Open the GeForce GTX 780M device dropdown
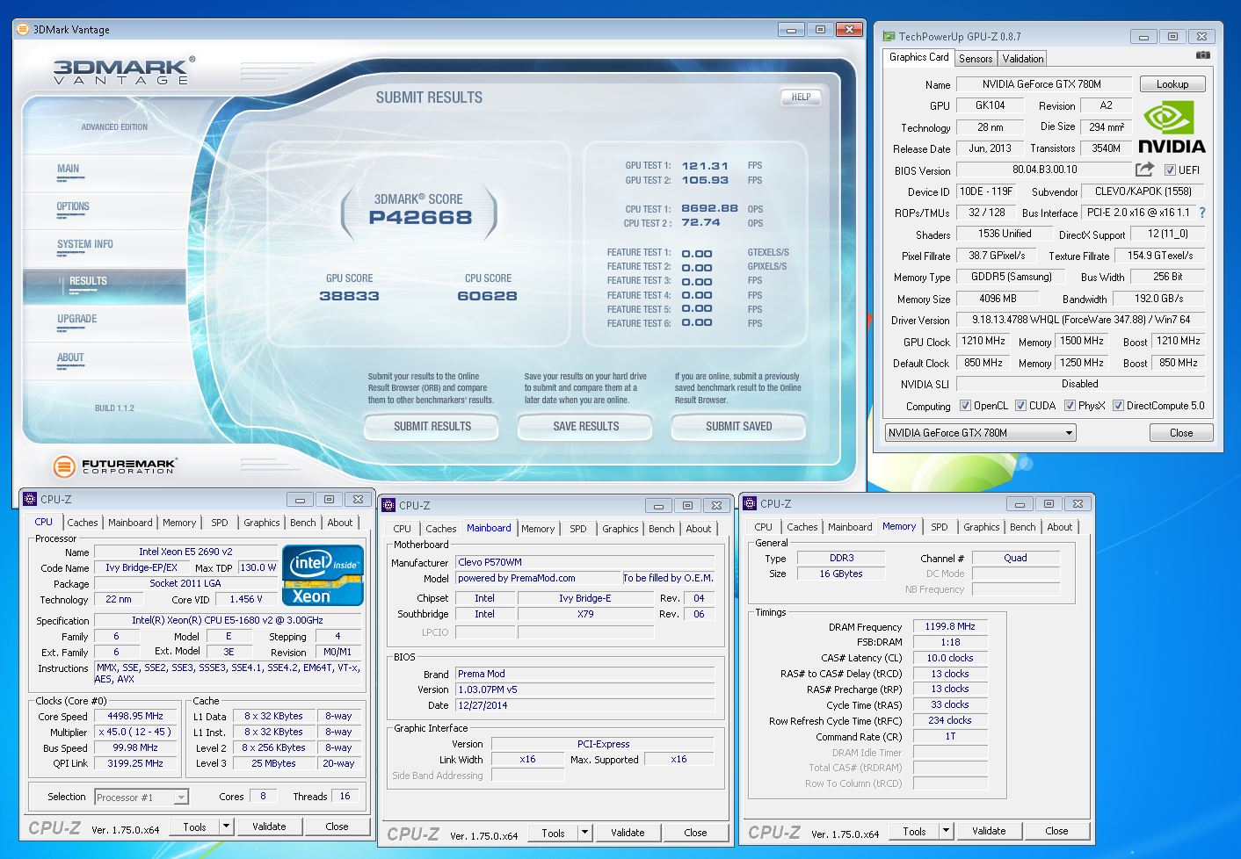This screenshot has width=1241, height=859. pos(980,433)
